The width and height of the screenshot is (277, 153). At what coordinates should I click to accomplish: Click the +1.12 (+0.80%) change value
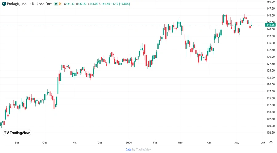pyautogui.click(x=120, y=4)
